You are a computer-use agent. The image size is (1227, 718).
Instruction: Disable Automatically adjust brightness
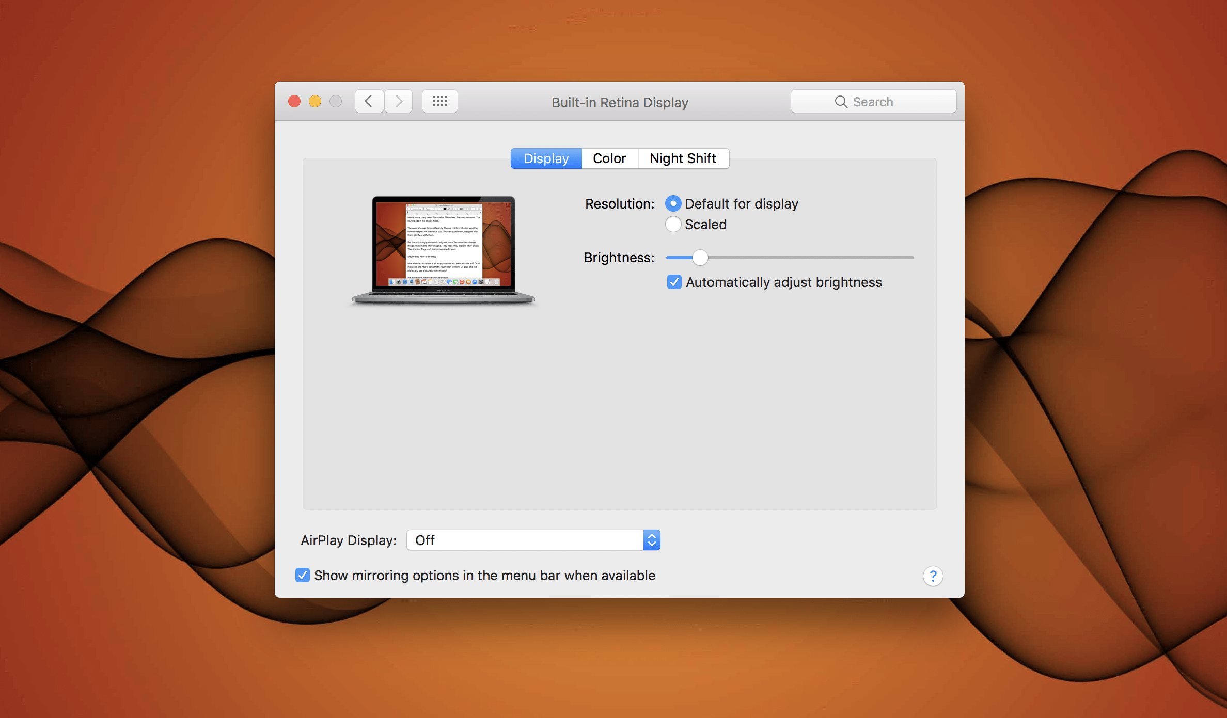[674, 282]
